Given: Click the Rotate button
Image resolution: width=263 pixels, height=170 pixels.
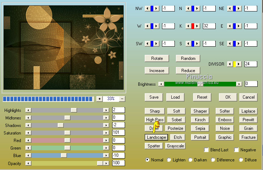Looking at the screenshot, I should click(157, 58).
